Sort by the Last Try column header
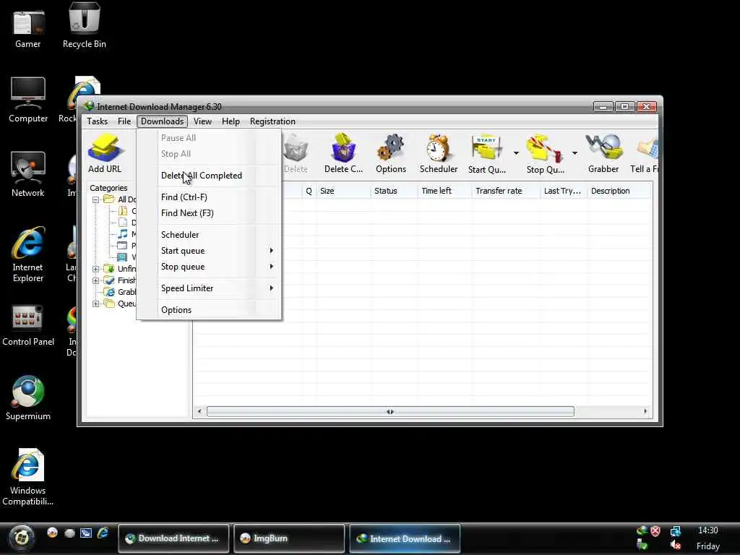Screen dimensions: 740x555 [564, 191]
